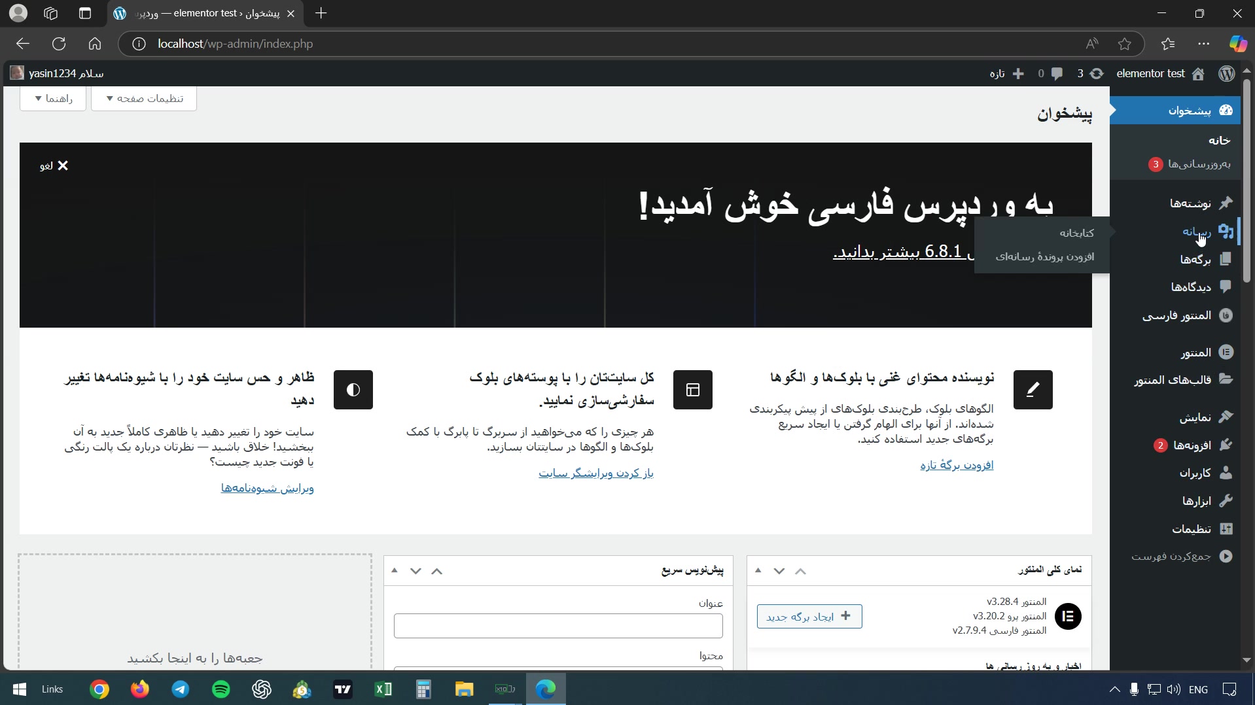Open File Explorer from the taskbar

click(x=465, y=689)
